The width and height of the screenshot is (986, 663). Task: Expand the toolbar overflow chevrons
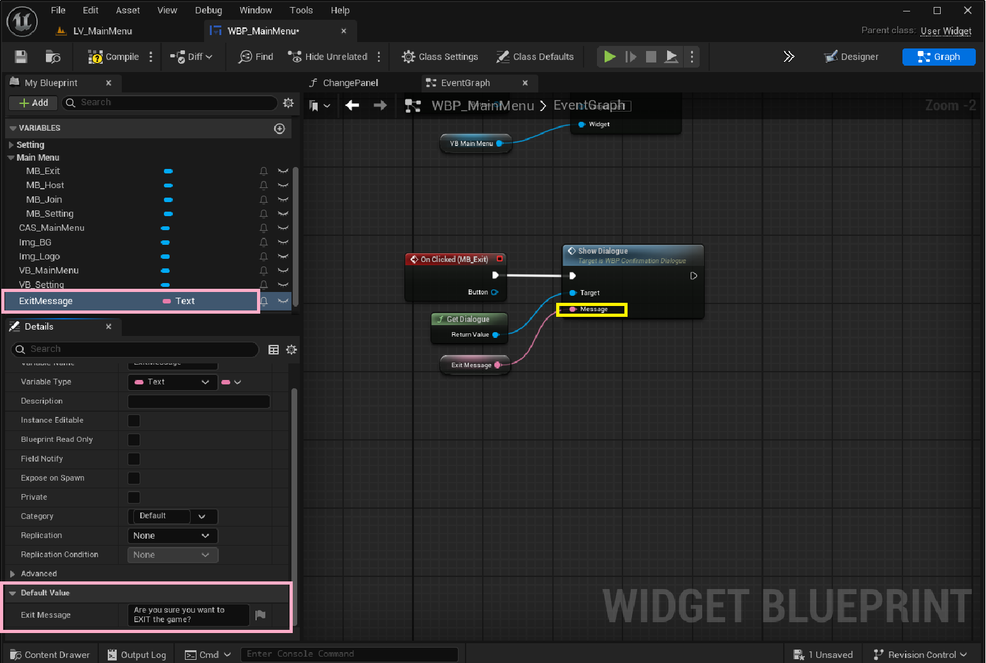pyautogui.click(x=789, y=57)
